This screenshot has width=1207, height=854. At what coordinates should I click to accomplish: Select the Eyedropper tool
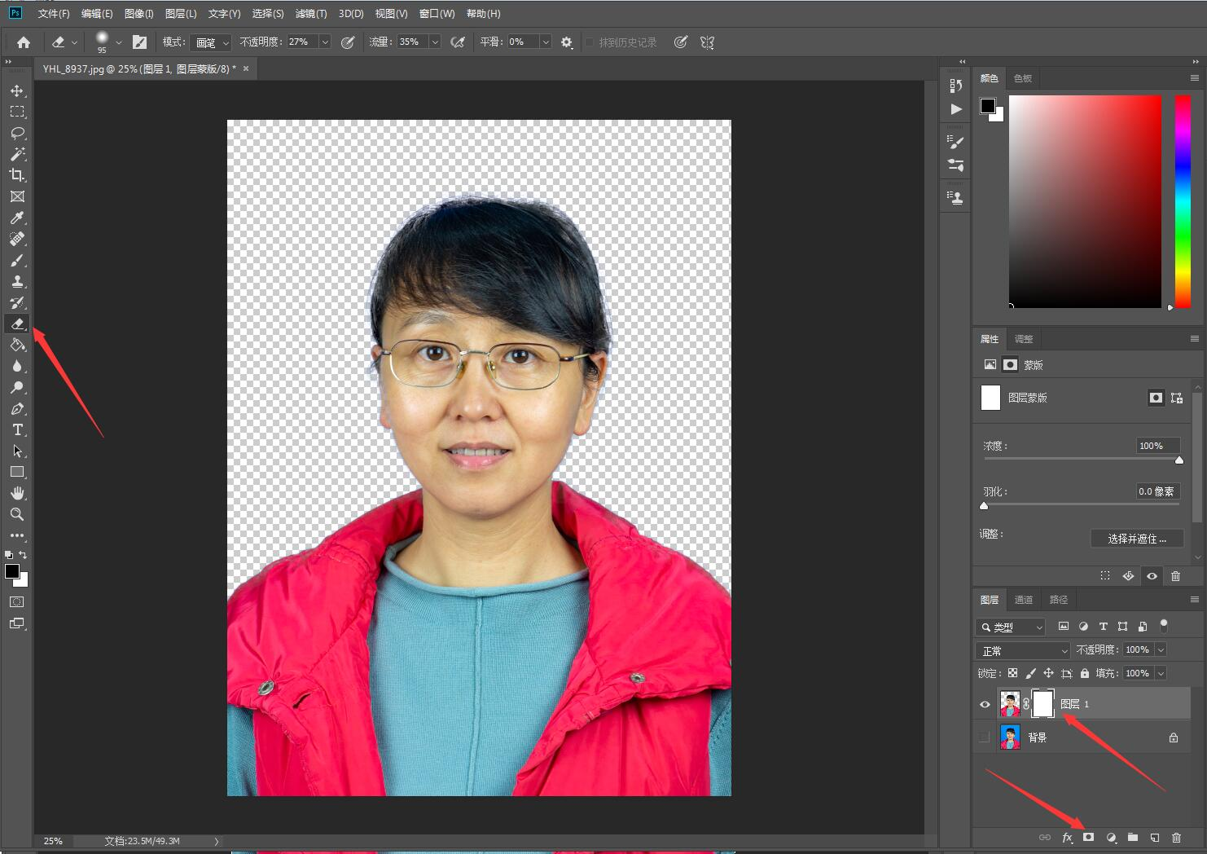coord(17,218)
